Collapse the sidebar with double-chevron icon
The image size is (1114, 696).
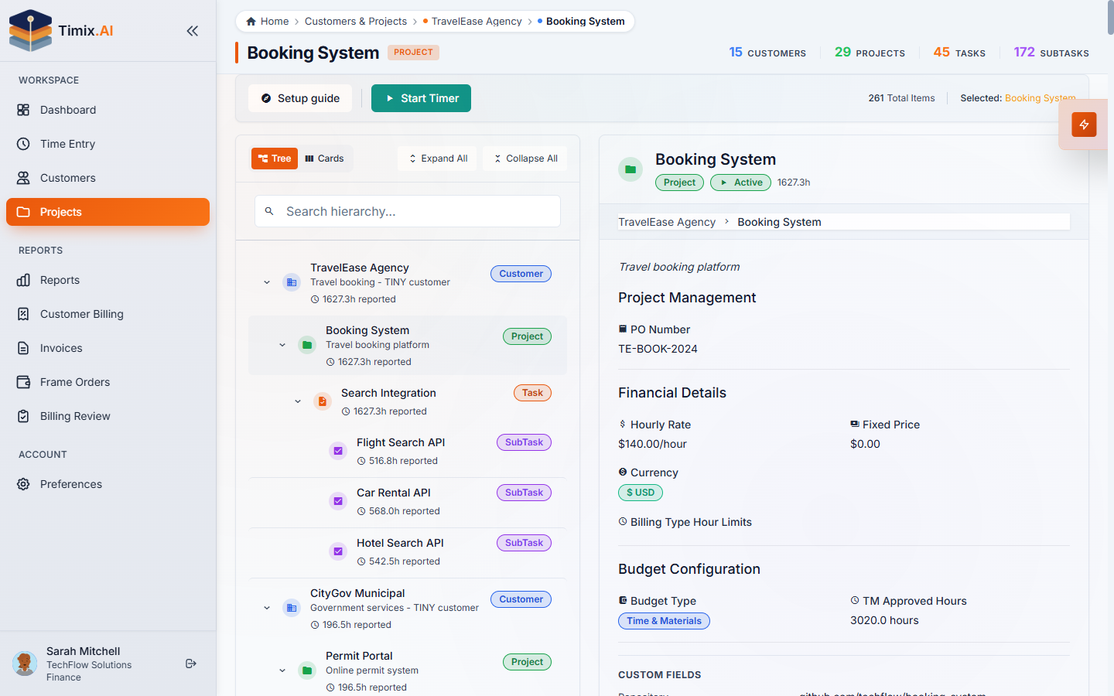point(192,31)
